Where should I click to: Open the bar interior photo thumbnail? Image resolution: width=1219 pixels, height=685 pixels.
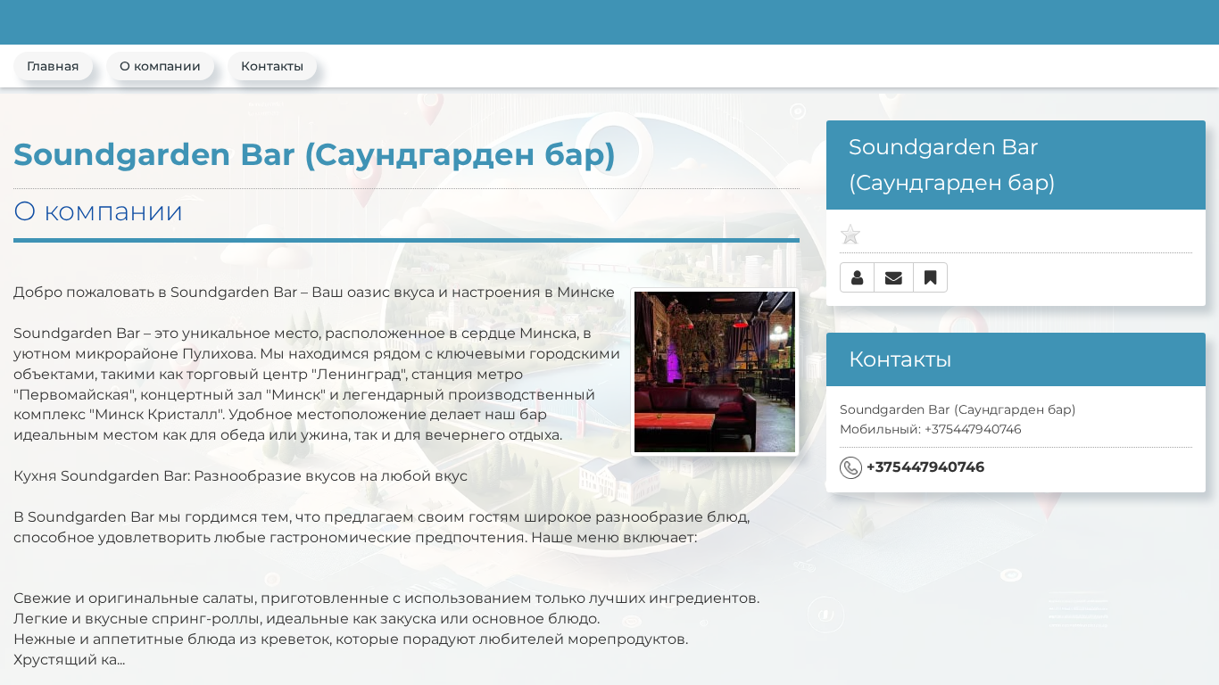tap(715, 372)
